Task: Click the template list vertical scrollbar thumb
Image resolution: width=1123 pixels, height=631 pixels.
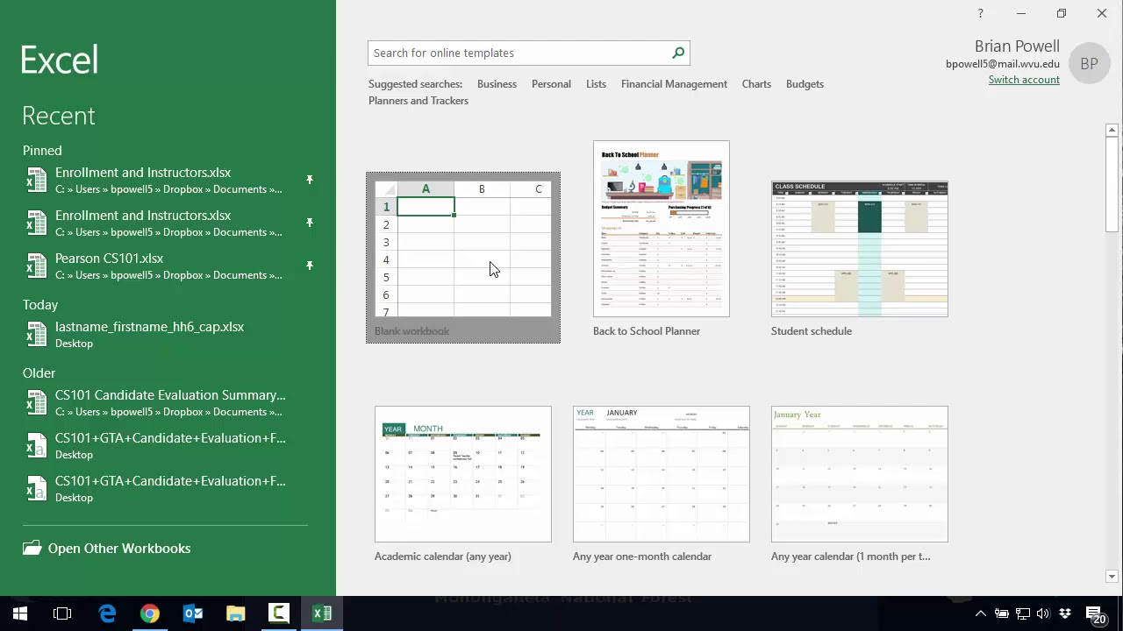Action: 1112,184
